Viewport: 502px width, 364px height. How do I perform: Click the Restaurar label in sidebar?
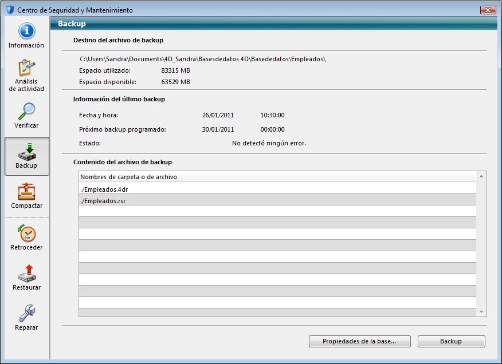(x=26, y=287)
